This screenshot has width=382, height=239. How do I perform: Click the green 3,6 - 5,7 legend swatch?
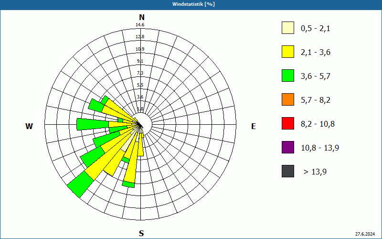pyautogui.click(x=288, y=76)
